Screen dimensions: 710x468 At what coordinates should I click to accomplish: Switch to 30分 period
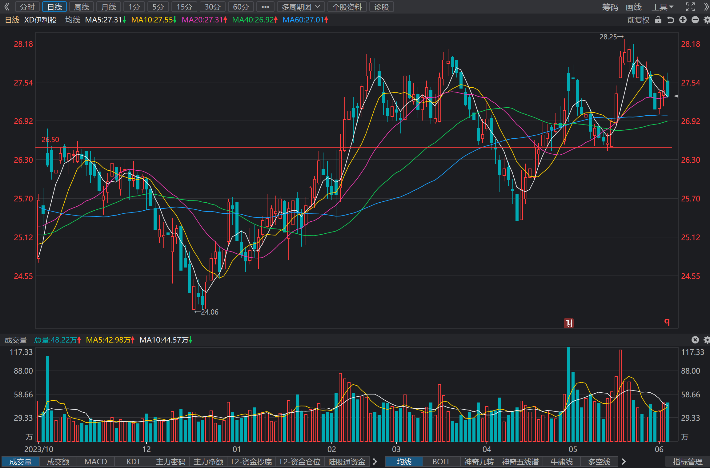coord(213,7)
